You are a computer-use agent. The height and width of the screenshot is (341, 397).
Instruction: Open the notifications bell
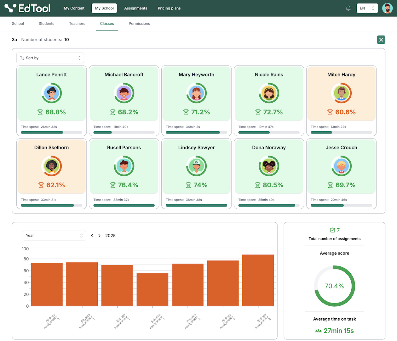tap(348, 8)
